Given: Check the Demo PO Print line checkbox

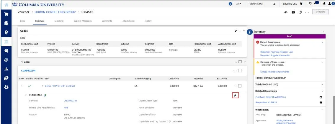Looking at the screenshot, I should click(240, 86).
